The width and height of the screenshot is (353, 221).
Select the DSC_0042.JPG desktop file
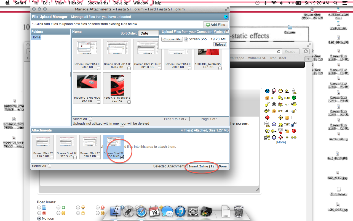click(x=338, y=40)
